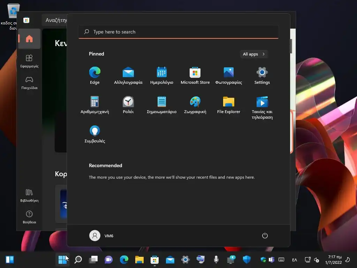Open Settings gear on the taskbar

pyautogui.click(x=185, y=259)
